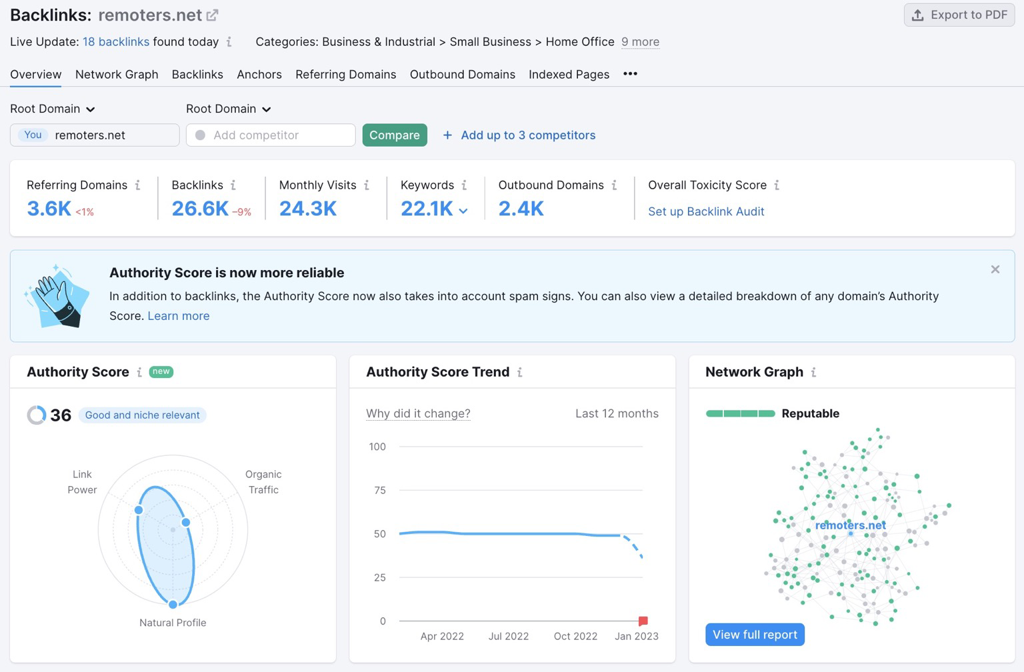Open the Anchors tab
The width and height of the screenshot is (1024, 672).
click(259, 74)
